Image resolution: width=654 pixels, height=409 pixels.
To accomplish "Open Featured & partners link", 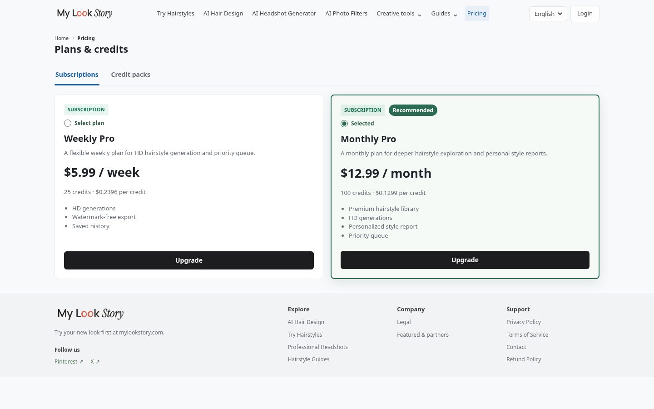I will [423, 335].
